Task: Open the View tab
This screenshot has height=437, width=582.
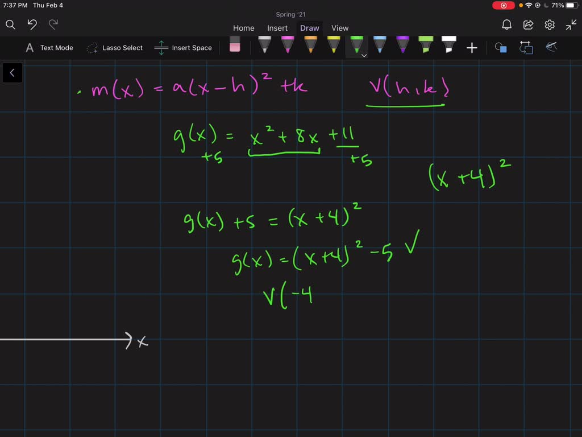Action: (340, 28)
